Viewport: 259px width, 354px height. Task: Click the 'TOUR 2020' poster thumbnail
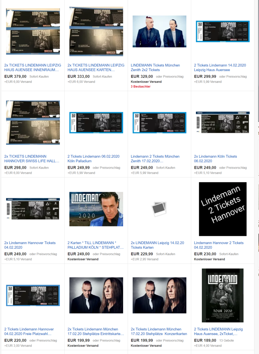pos(223,295)
